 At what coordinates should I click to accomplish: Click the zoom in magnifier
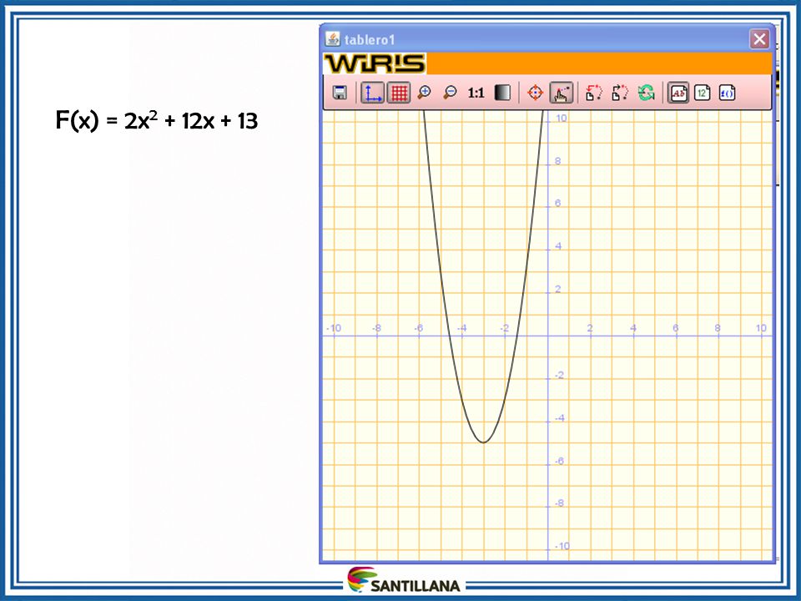tap(424, 93)
